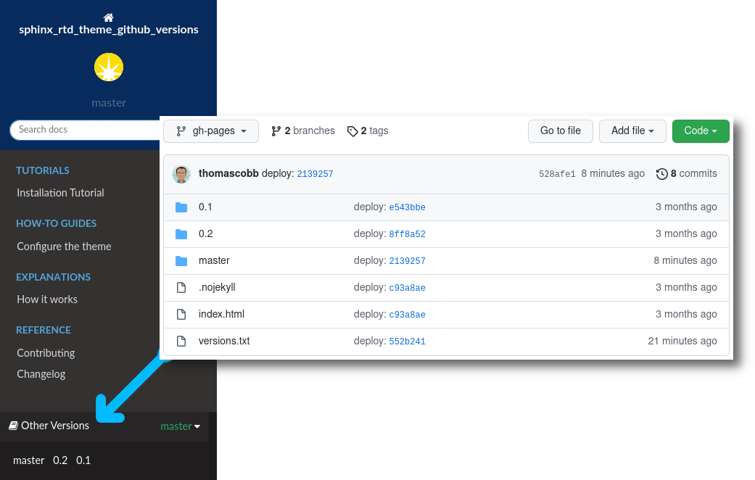Follow the commit link 2139257
The height and width of the screenshot is (480, 755).
[315, 174]
